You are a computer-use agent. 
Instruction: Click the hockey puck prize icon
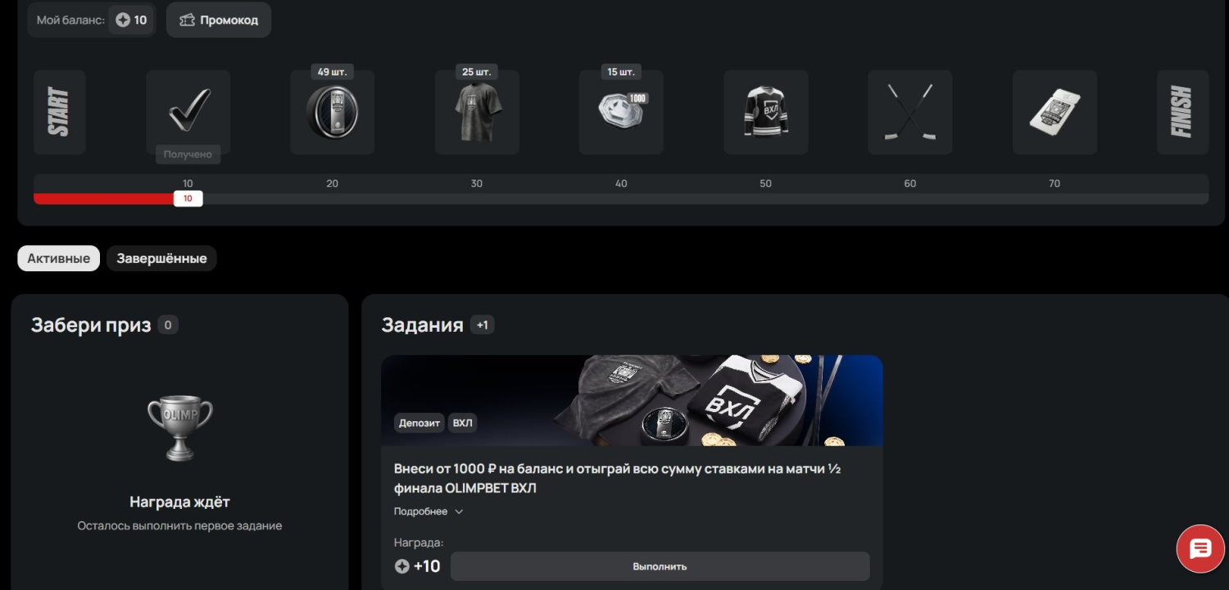(332, 112)
